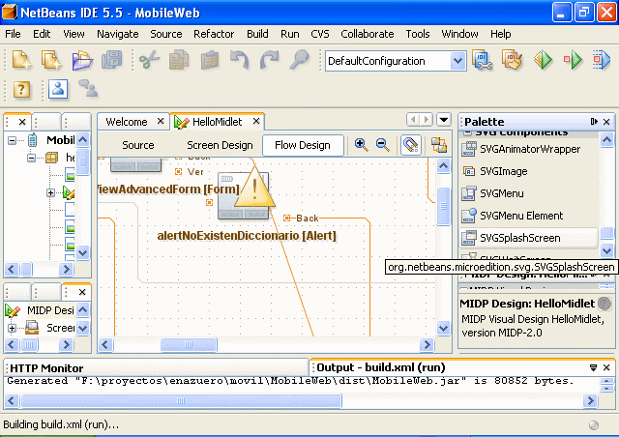Select the alert warning triangle component

click(x=254, y=188)
